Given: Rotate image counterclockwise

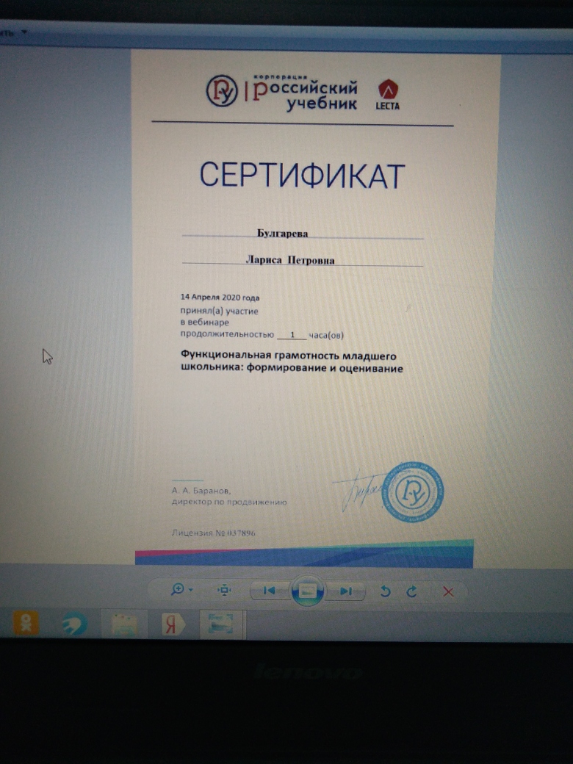Looking at the screenshot, I should 385,591.
